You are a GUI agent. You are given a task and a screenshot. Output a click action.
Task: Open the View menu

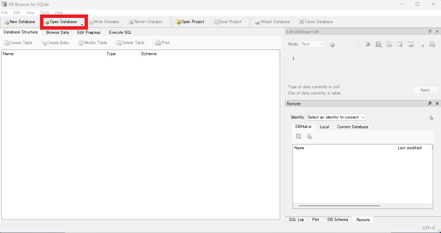[30, 13]
